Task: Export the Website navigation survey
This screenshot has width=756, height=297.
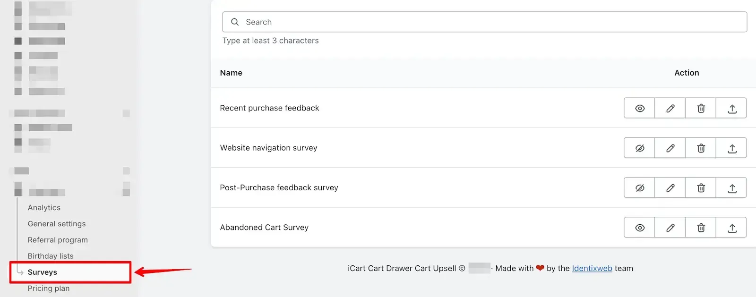Action: (731, 148)
